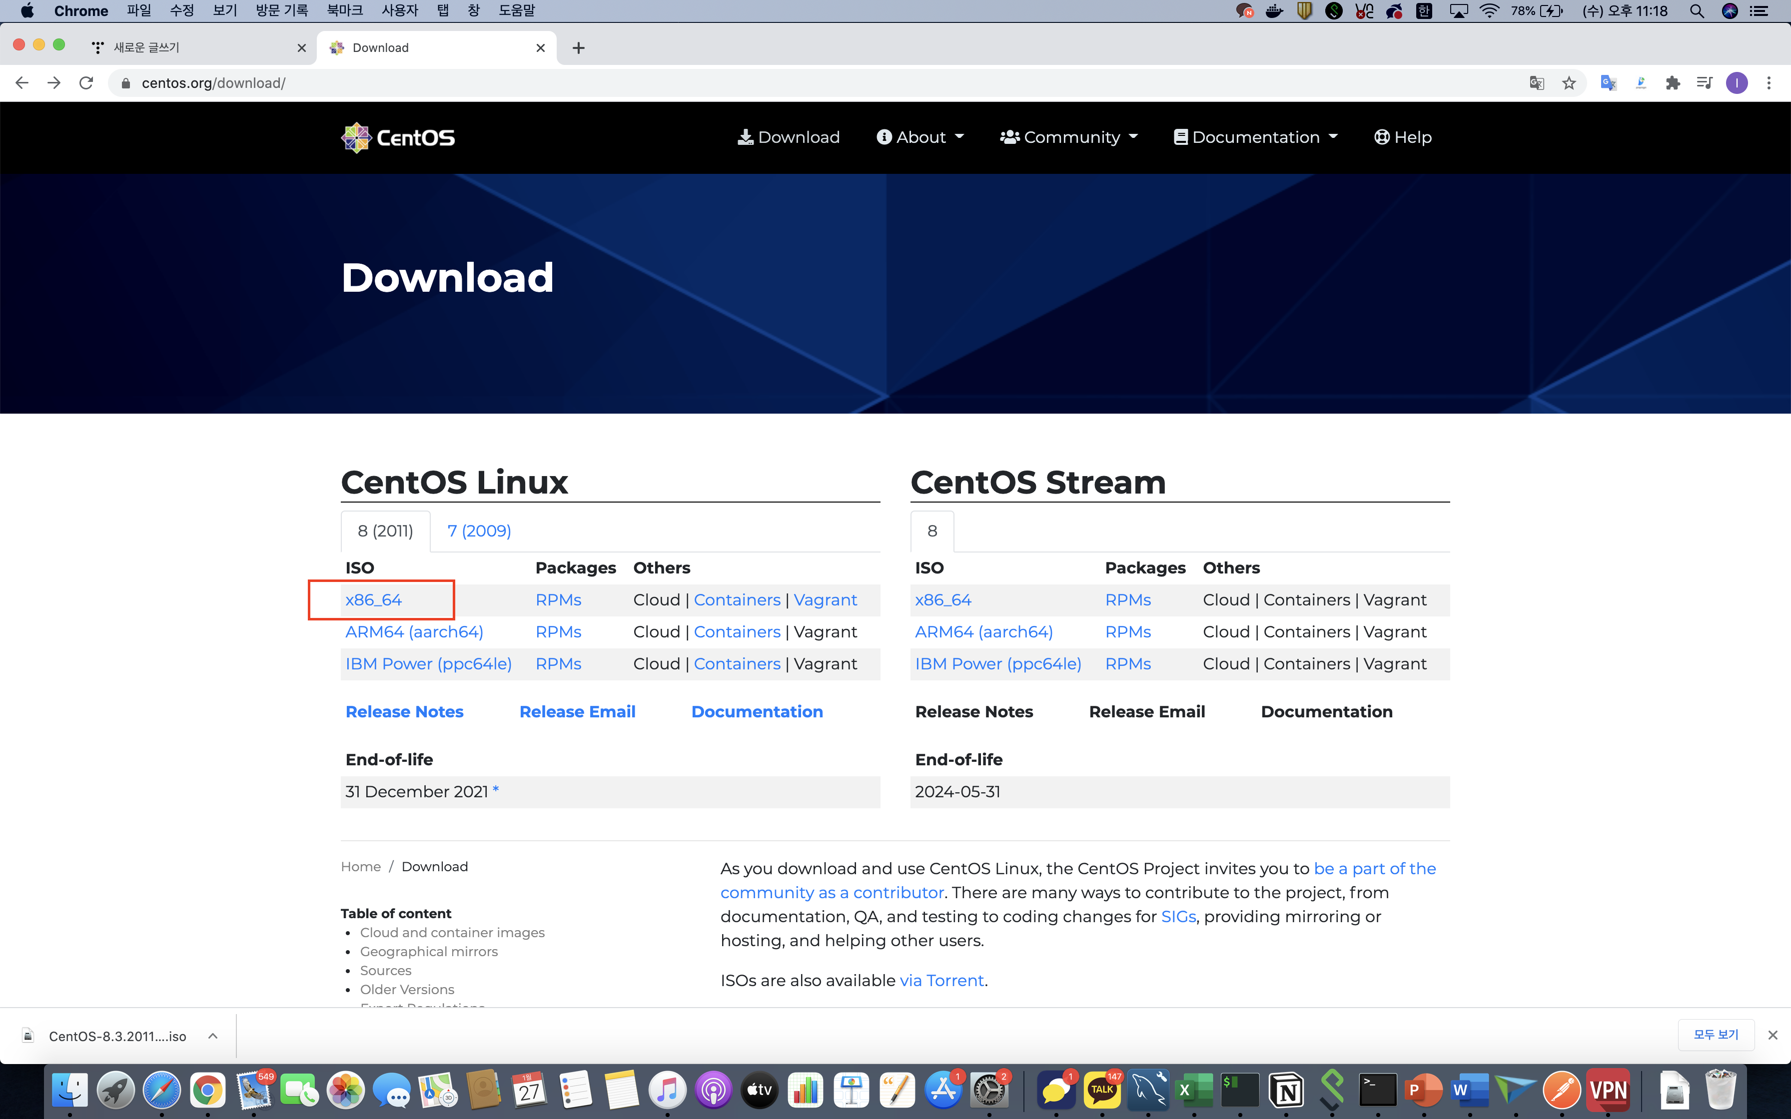Open the 북마크 menu in menu bar
Screen dimensions: 1791x1119
344,10
